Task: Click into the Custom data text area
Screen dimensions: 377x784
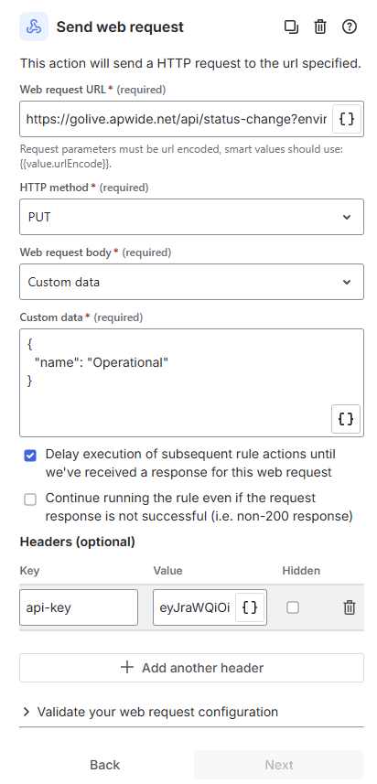Action: (x=191, y=382)
